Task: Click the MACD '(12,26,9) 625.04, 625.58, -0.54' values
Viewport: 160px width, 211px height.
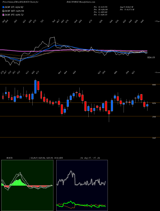Action: [44, 158]
